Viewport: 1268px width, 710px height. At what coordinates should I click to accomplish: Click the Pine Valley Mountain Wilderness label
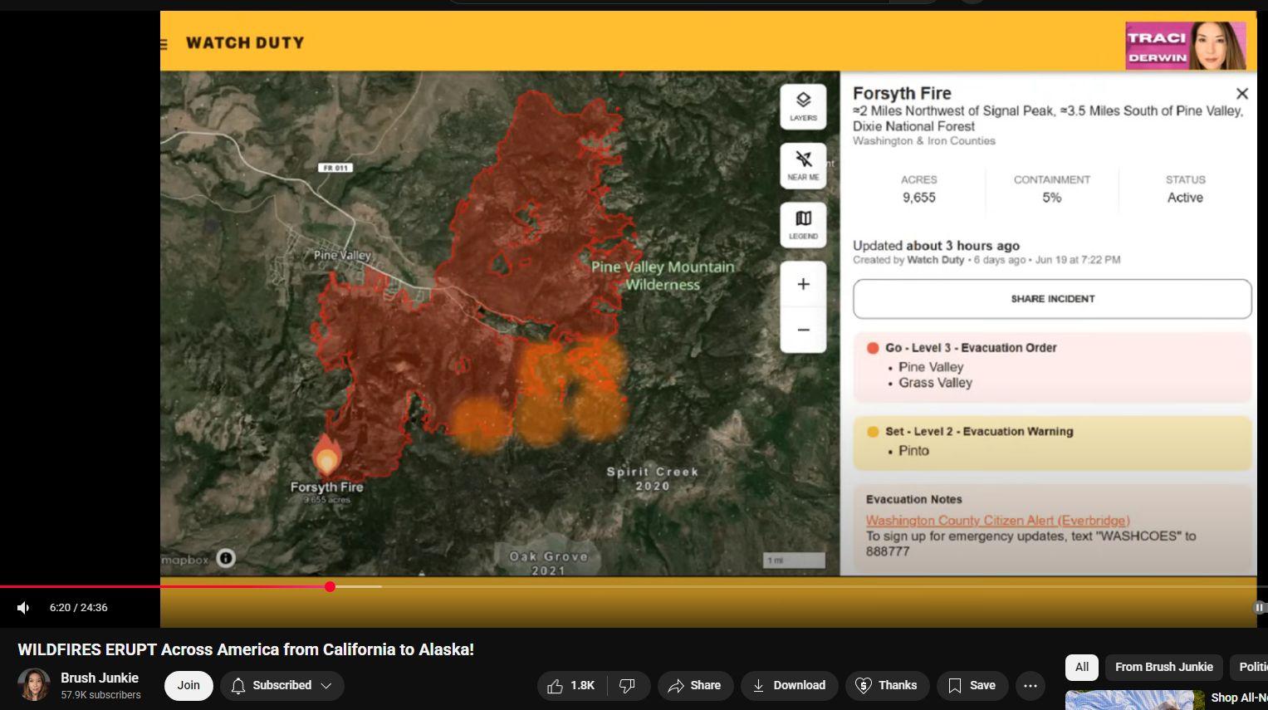click(663, 276)
